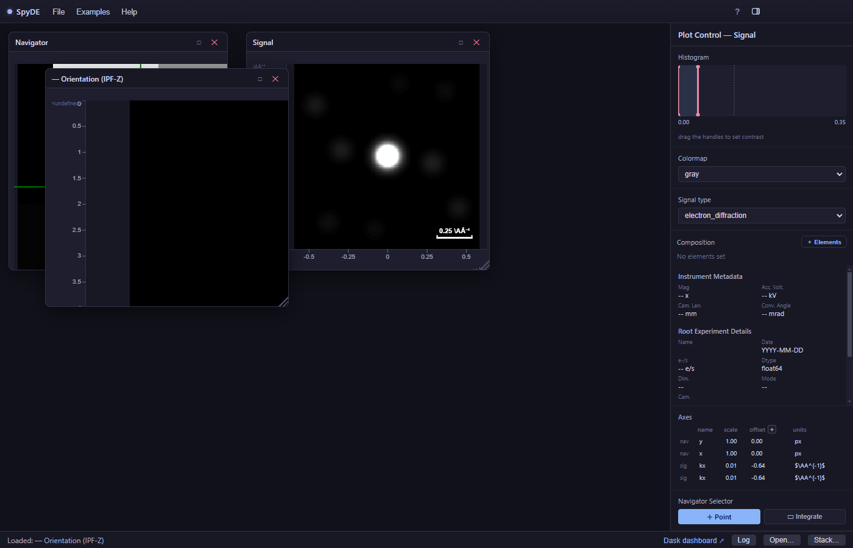Click the Stack... button in the status bar
The height and width of the screenshot is (548, 853).
(x=827, y=540)
